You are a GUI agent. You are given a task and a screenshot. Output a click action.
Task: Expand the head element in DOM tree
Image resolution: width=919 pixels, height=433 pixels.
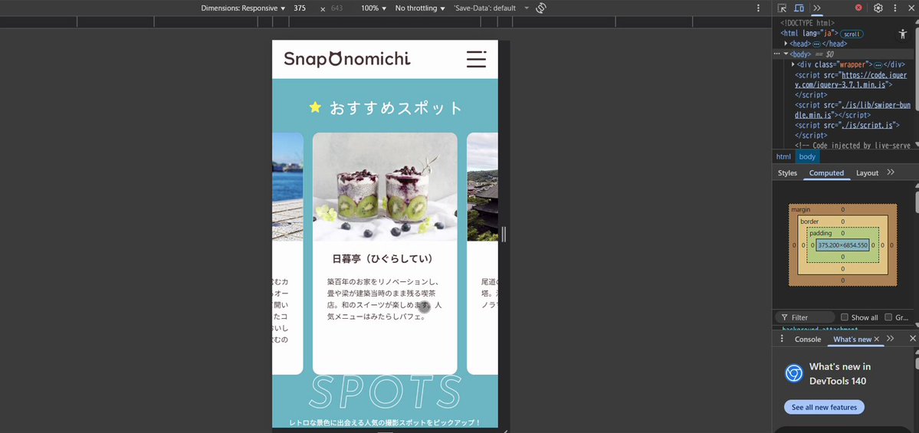coord(786,44)
